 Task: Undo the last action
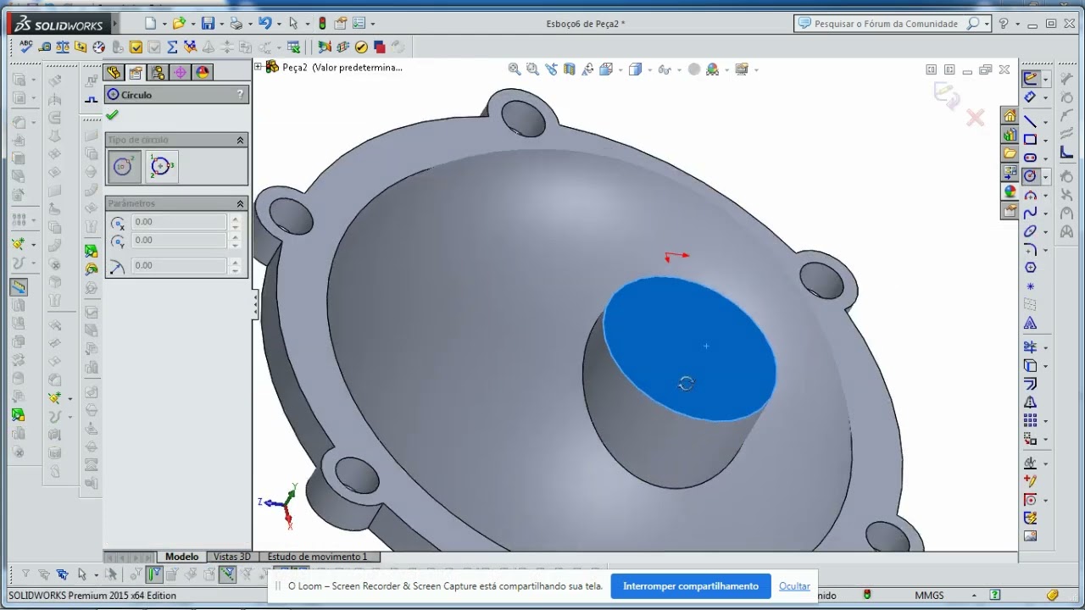(265, 24)
